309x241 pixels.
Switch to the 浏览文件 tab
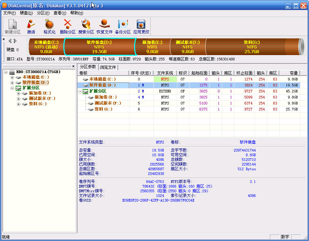(108, 67)
